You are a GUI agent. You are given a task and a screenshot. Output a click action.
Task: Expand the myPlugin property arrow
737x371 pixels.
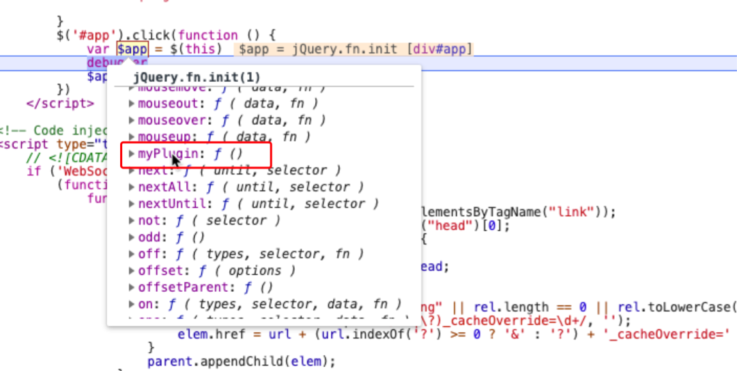[x=132, y=153]
